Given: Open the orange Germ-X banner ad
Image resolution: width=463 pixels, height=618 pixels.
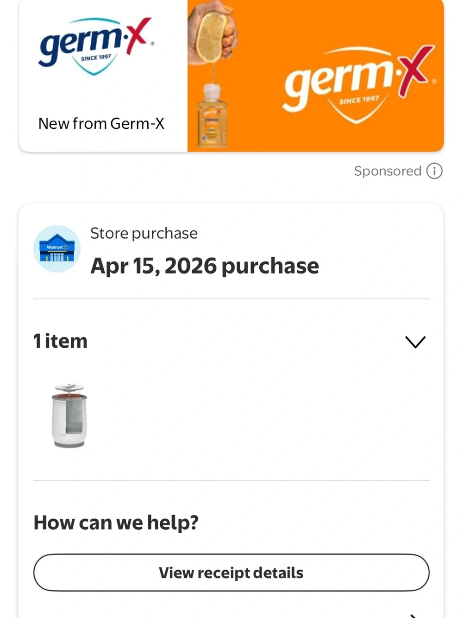Looking at the screenshot, I should pos(316,76).
